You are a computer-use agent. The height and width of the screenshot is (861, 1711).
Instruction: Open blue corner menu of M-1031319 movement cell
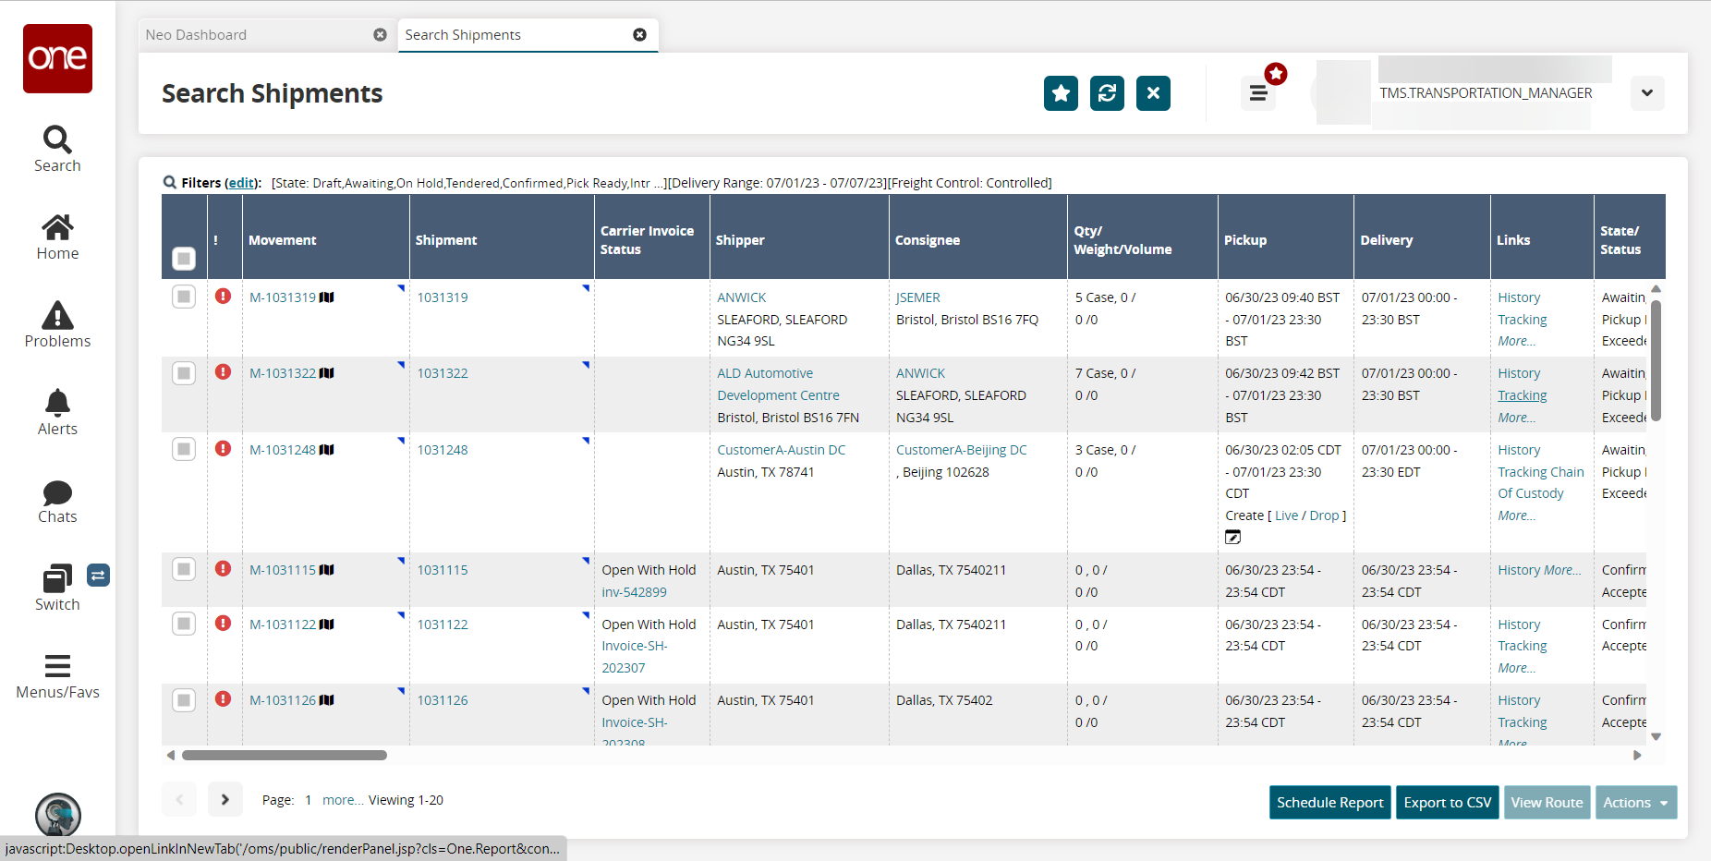point(401,288)
